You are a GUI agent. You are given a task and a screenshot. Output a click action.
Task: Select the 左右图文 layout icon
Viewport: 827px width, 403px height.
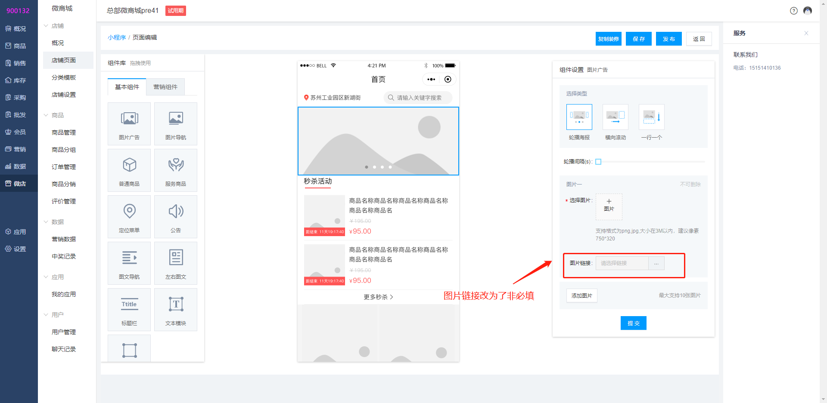(176, 258)
